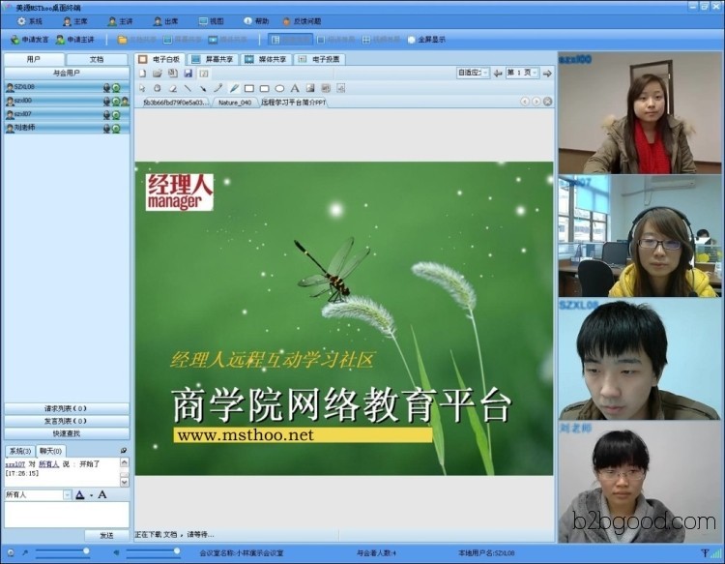Choose the highlighter pen tool
Viewport: 725px width, 564px height.
[x=234, y=88]
